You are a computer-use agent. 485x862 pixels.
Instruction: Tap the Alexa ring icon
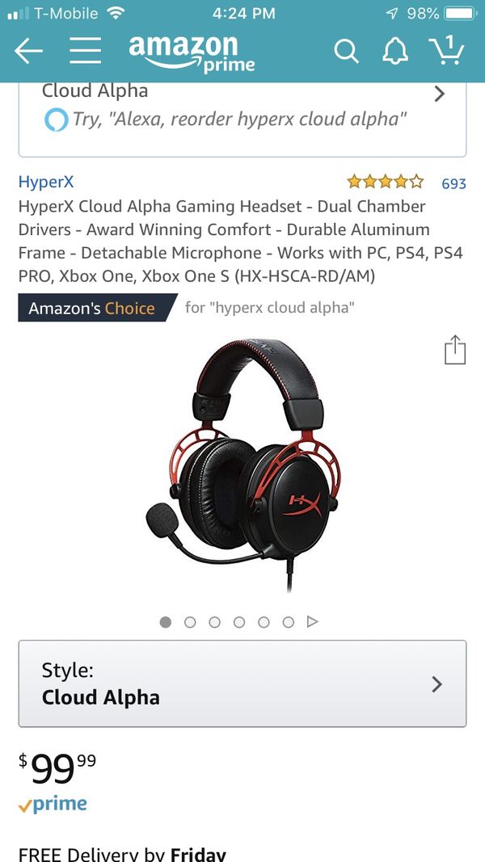tap(56, 120)
